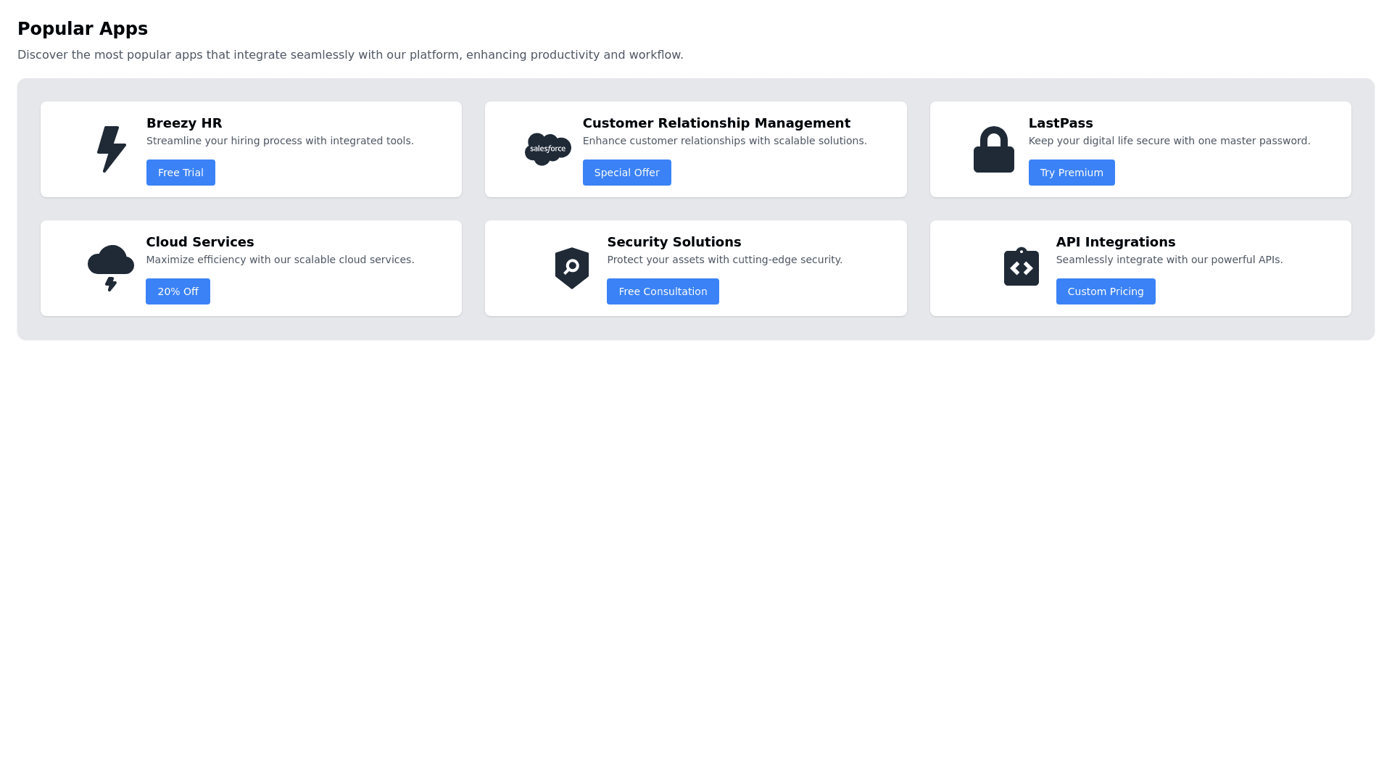Screen dimensions: 1392x783
Task: Click the Customer Relationship Management heading
Action: click(716, 123)
